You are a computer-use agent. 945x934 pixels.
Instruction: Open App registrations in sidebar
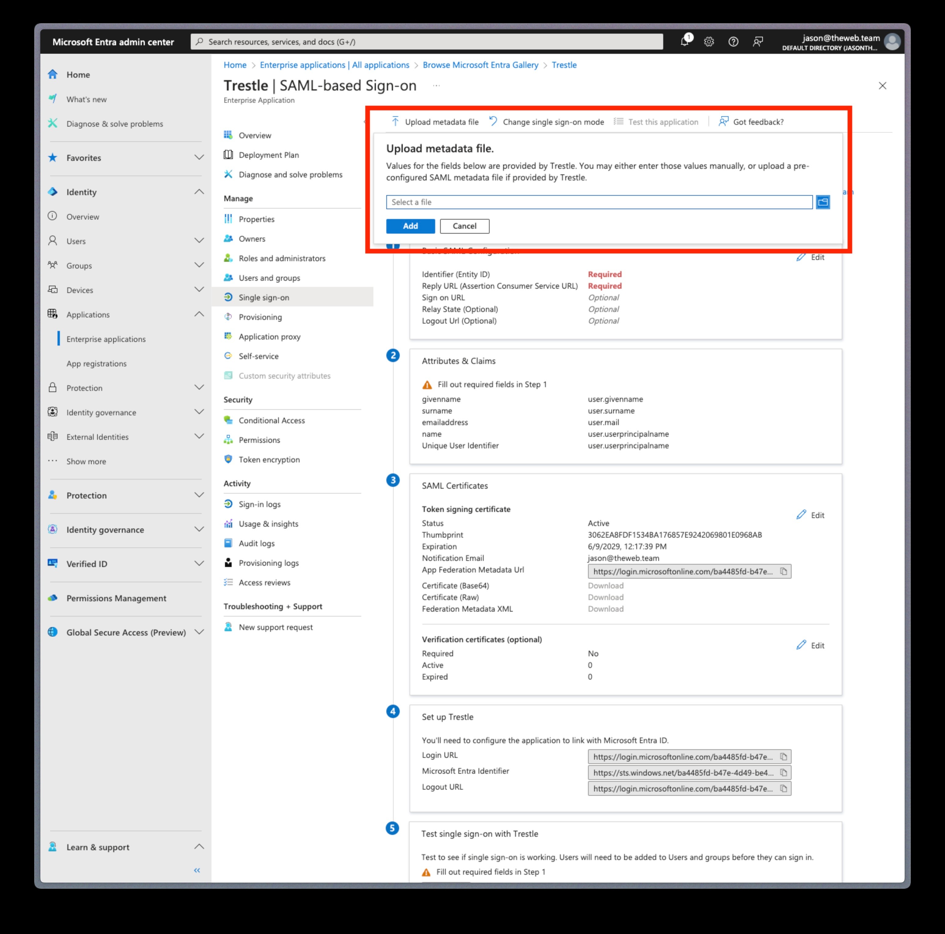(96, 363)
